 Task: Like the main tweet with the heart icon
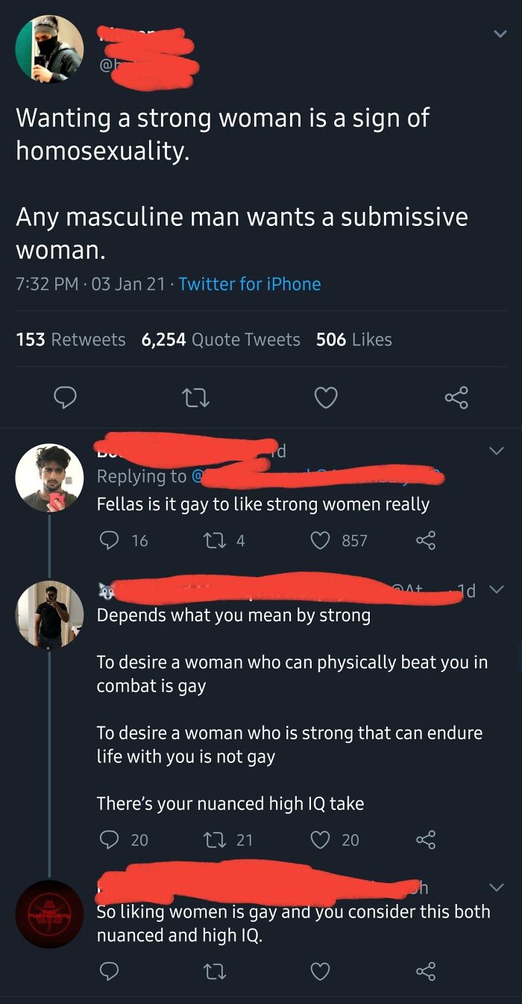tap(326, 397)
